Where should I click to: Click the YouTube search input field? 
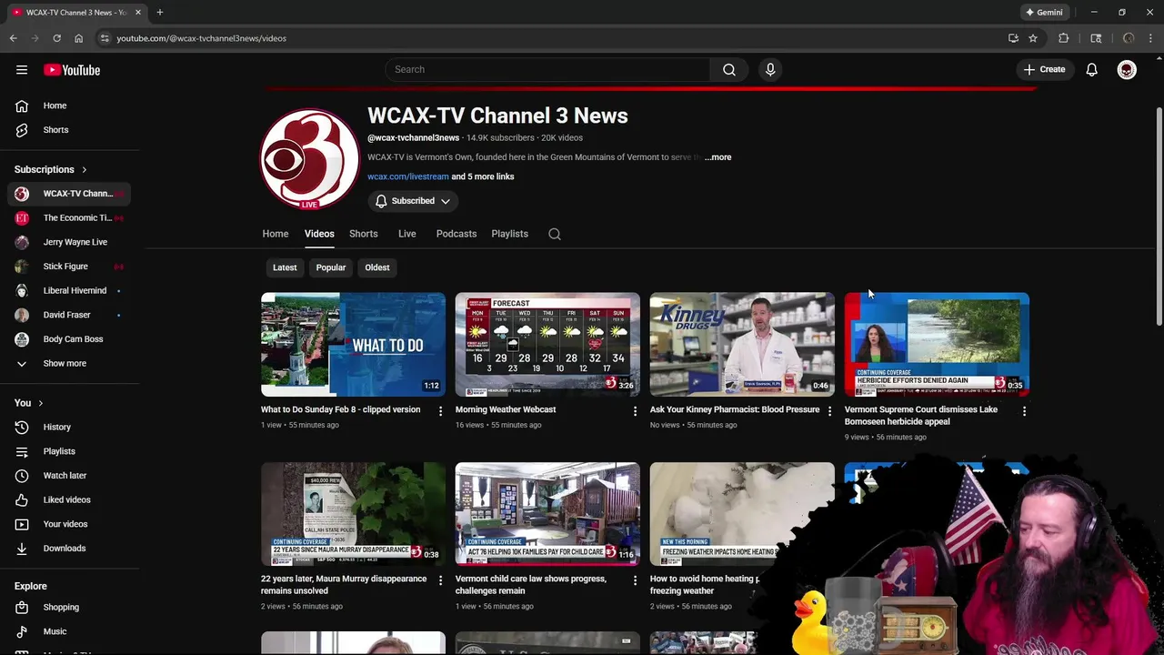pyautogui.click(x=548, y=69)
